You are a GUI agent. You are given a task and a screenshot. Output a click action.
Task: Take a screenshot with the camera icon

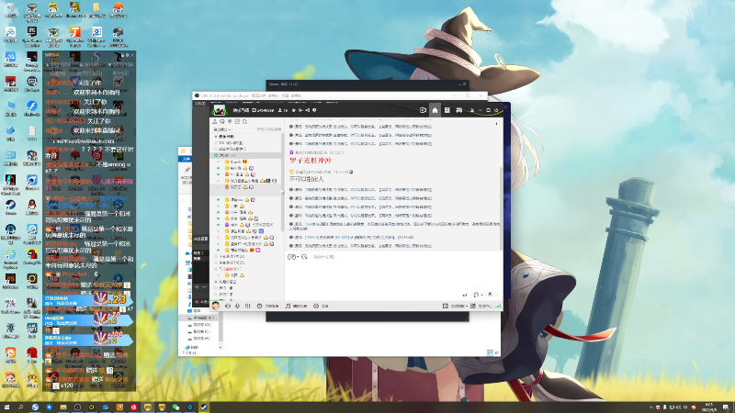coord(446,306)
